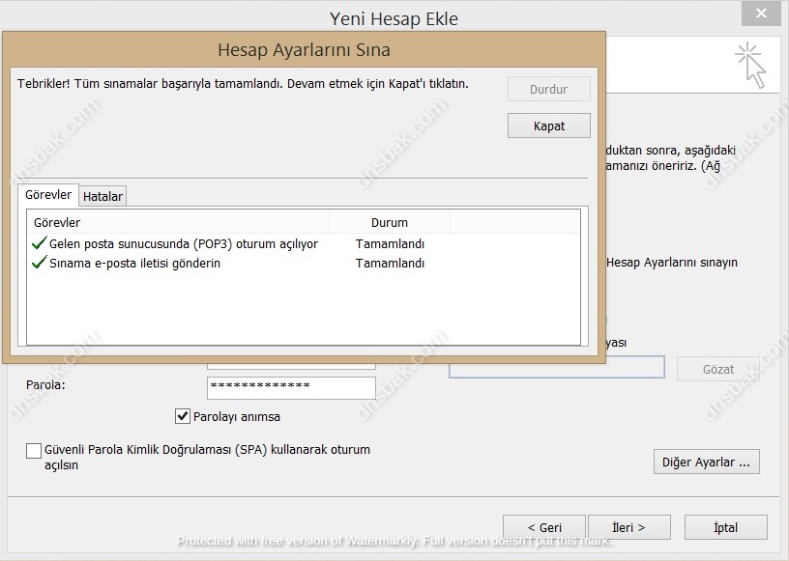
Task: Switch to the Hatalar tab
Action: point(102,196)
